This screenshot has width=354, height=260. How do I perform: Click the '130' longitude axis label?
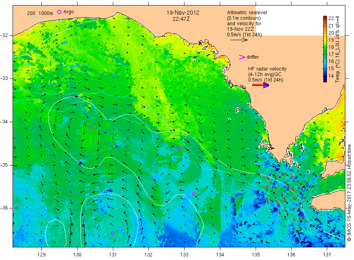(77, 255)
